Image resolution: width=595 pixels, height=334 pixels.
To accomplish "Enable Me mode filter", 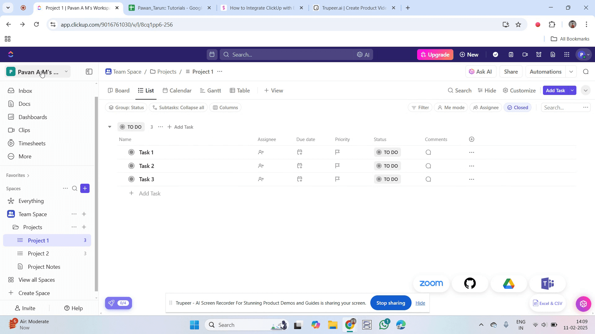I will click(x=451, y=108).
